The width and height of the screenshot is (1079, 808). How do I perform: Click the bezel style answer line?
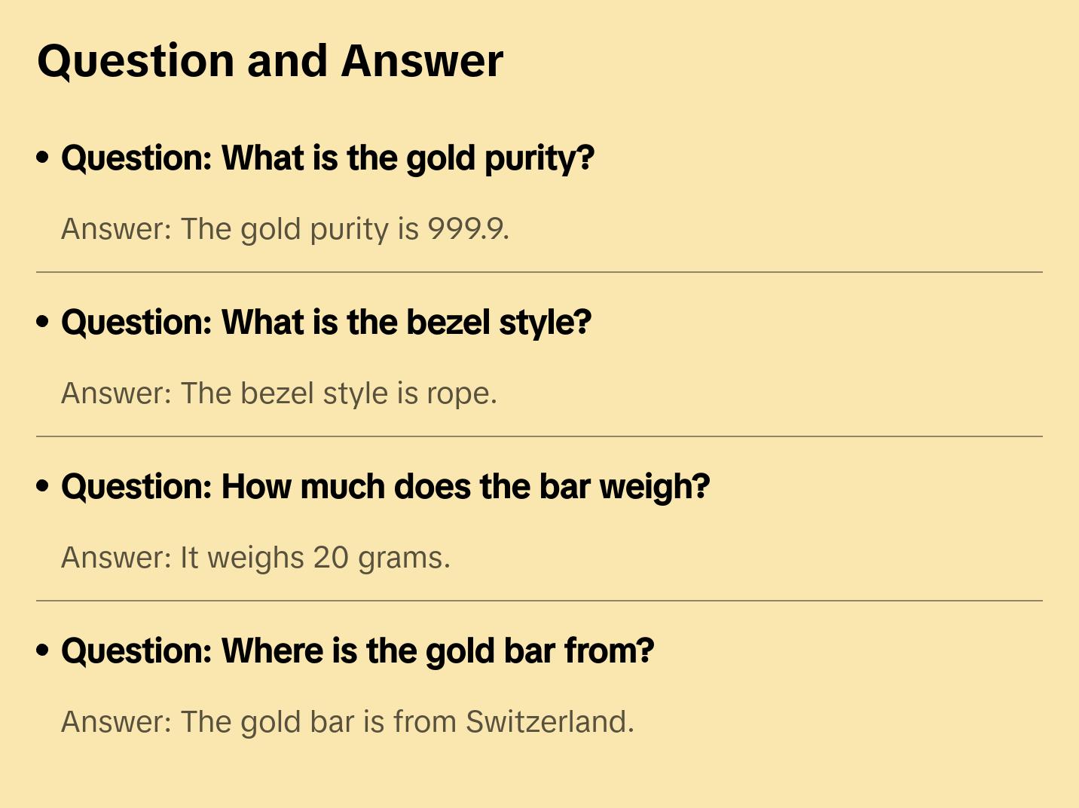(279, 393)
